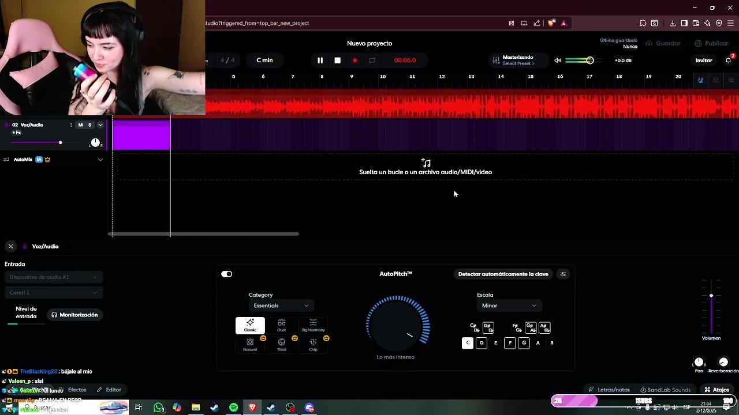Pause playback in the transport bar
The image size is (739, 415).
(320, 61)
